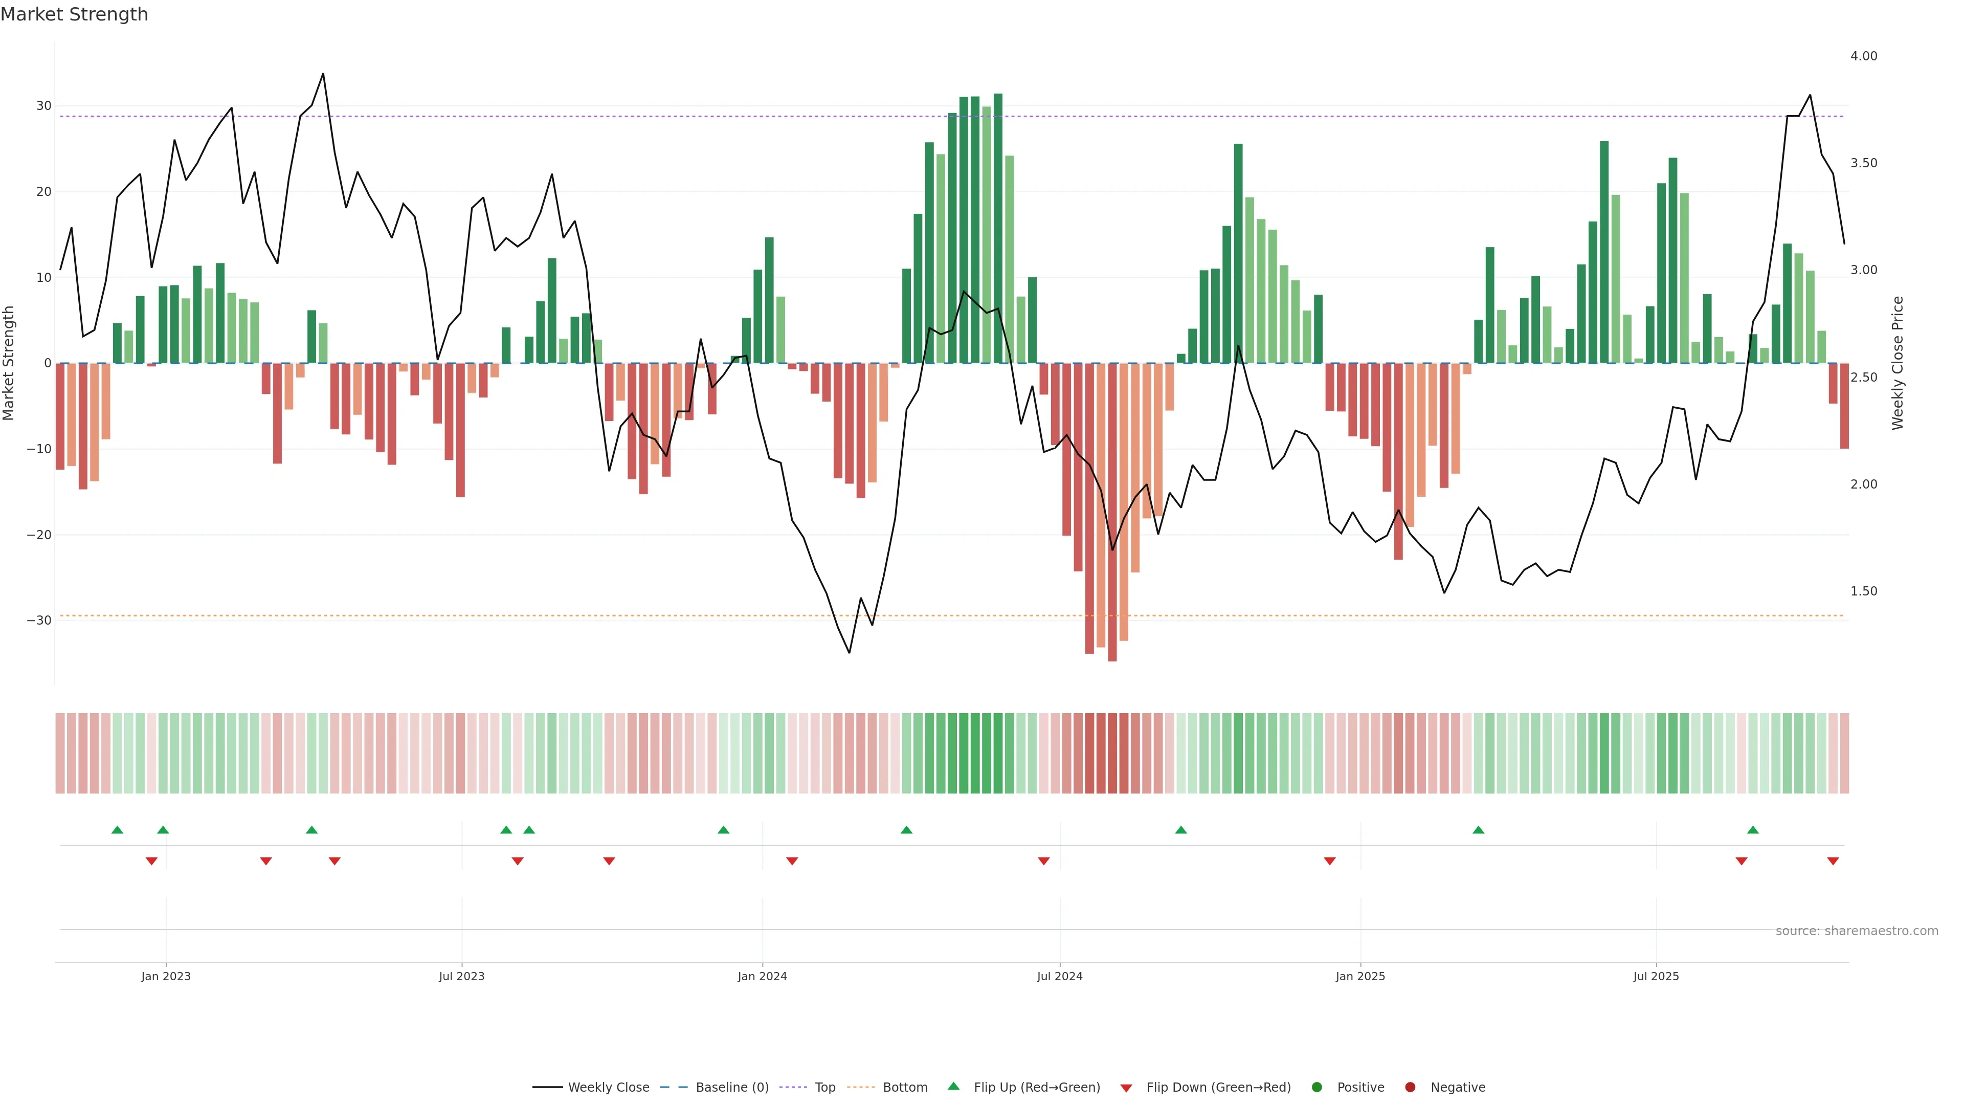1964x1105 pixels.
Task: Click the green Flip Up legend triangle
Action: coord(953,1086)
